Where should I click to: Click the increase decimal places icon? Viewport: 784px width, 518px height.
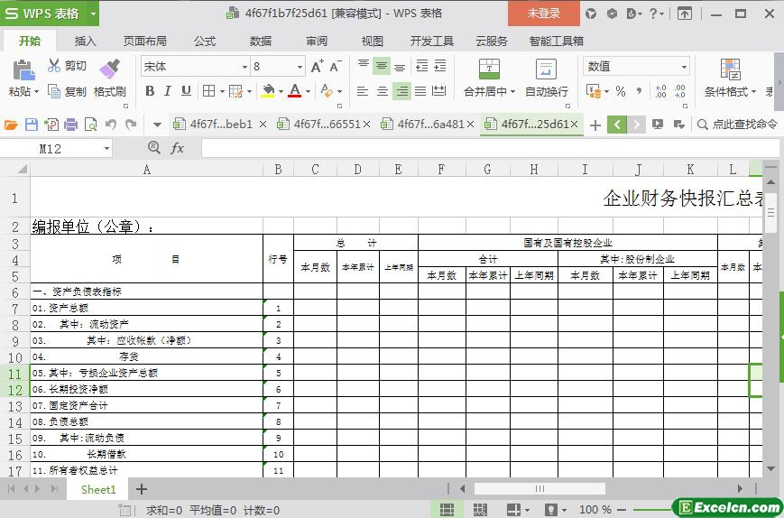click(660, 91)
